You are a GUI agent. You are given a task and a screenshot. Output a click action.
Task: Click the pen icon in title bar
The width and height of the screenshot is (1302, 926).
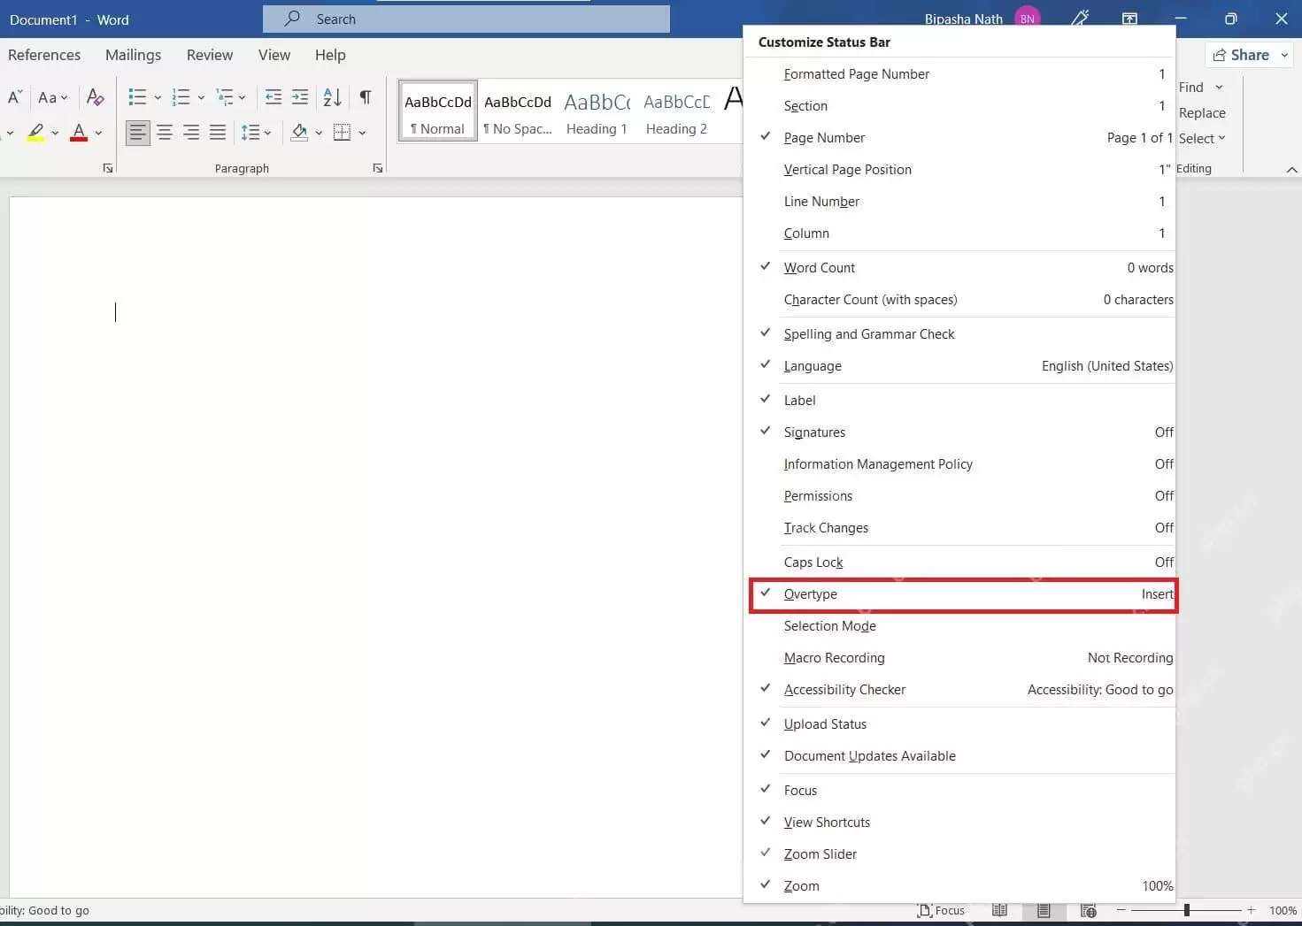(1080, 19)
